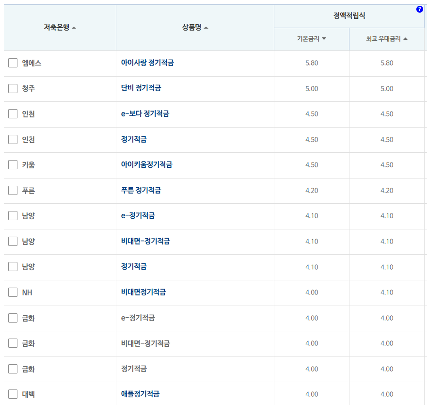Tick checkbox for 남양 비대면-정기적금 row
The width and height of the screenshot is (427, 405).
(13, 241)
